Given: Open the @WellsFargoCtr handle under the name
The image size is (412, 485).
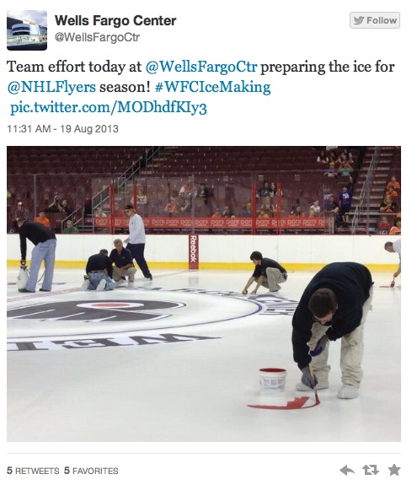Looking at the screenshot, I should [x=97, y=37].
